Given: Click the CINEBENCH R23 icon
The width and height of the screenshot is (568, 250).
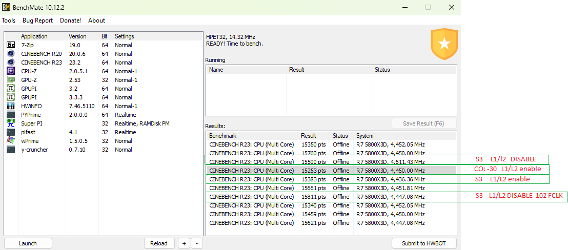Looking at the screenshot, I should coord(10,62).
